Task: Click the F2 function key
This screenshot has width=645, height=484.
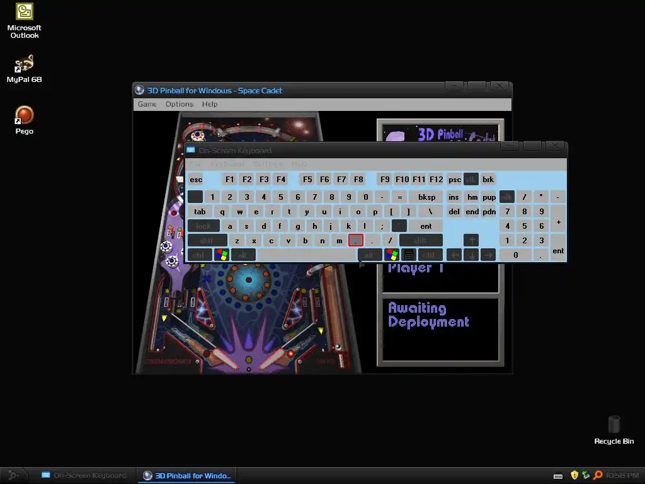Action: (247, 180)
